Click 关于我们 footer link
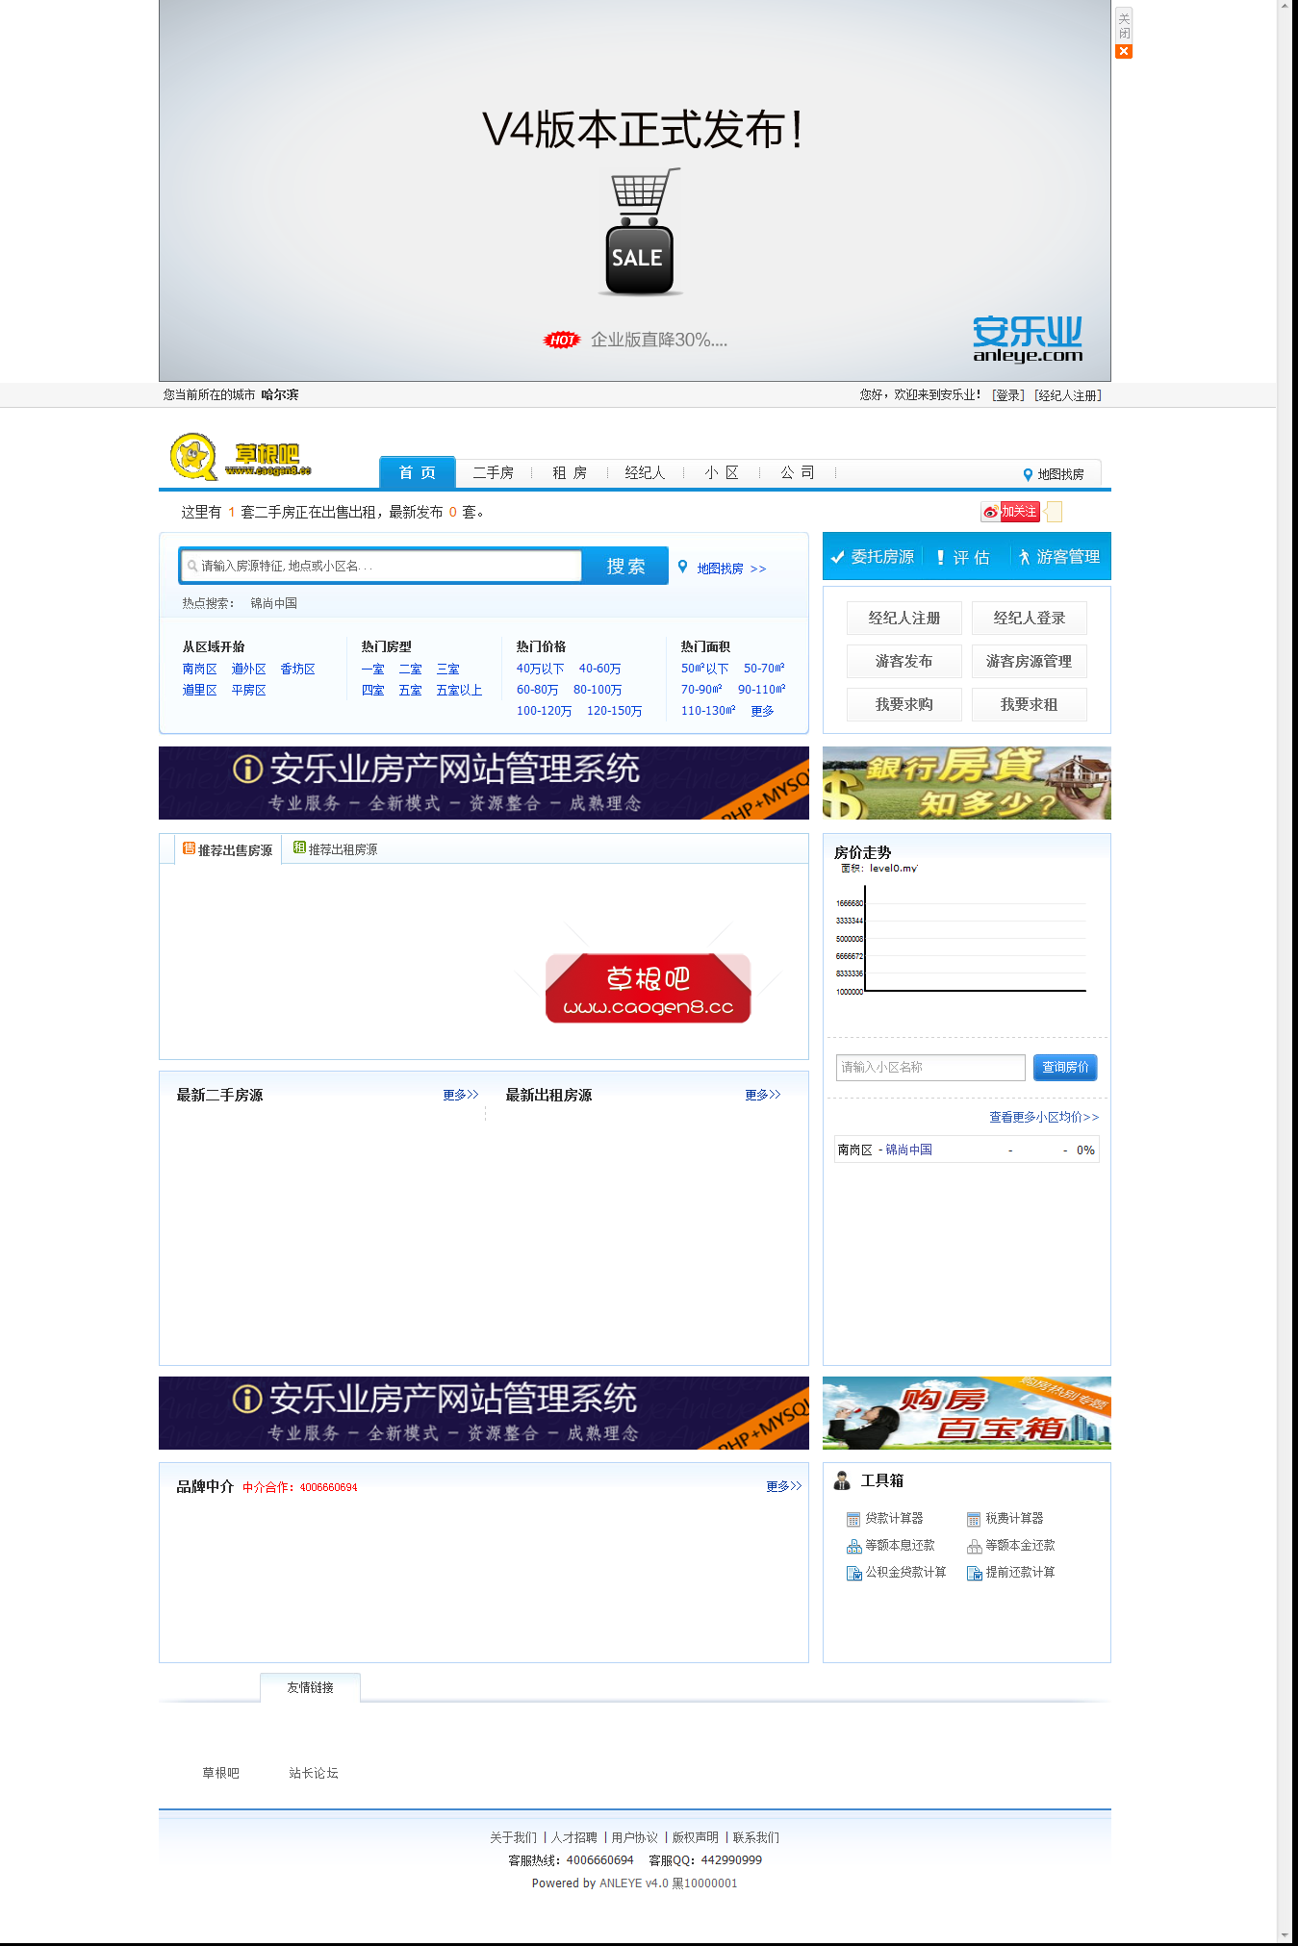Image resolution: width=1298 pixels, height=1946 pixels. click(513, 1837)
